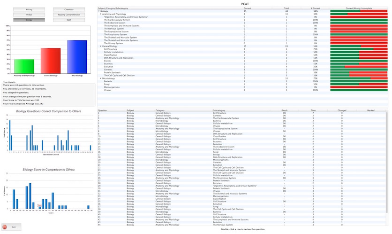Click the Evolution row's correct/wrong bar in summary

click(x=359, y=67)
